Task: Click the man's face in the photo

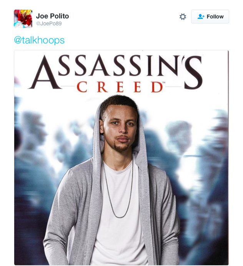Action: pos(120,127)
